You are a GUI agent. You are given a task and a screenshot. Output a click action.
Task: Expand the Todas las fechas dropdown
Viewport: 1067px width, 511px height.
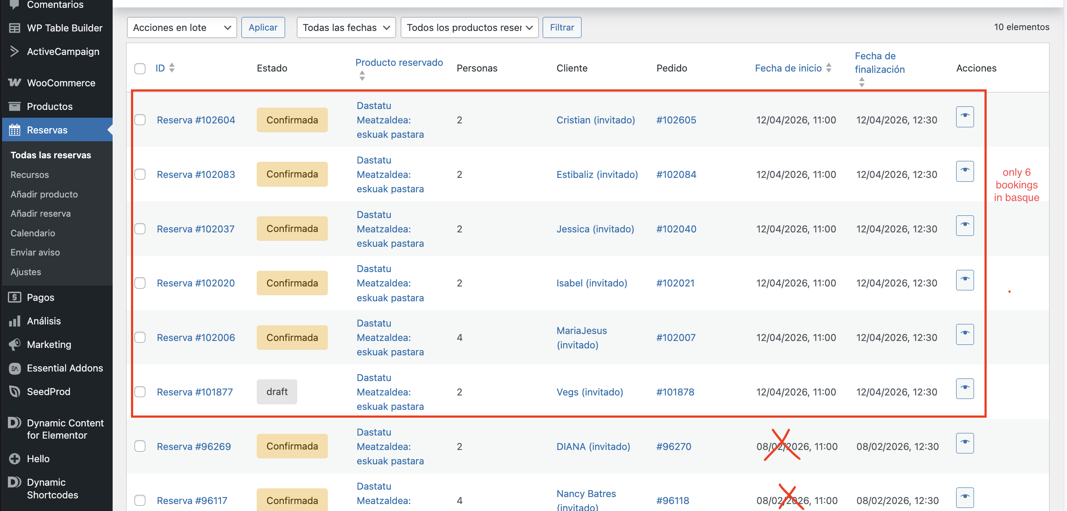[x=346, y=27]
